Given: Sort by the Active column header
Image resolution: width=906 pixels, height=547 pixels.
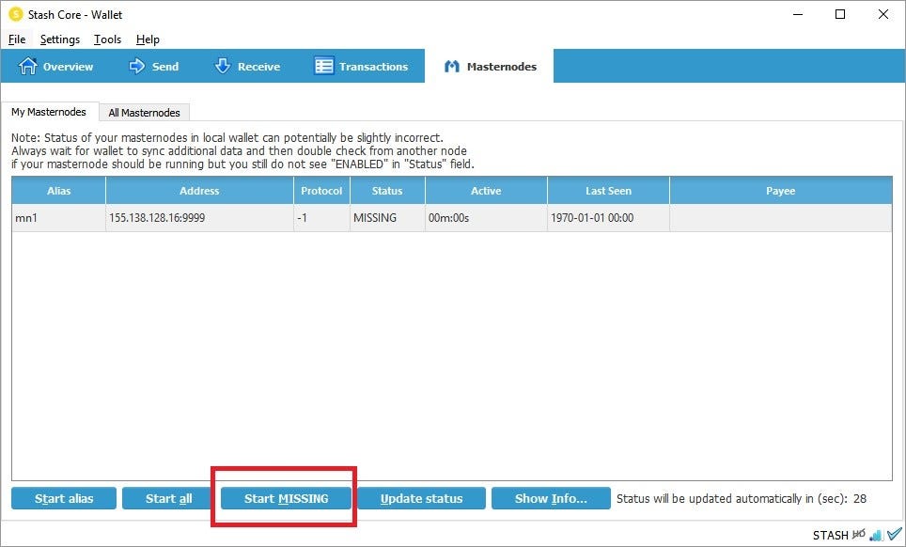Looking at the screenshot, I should (486, 191).
